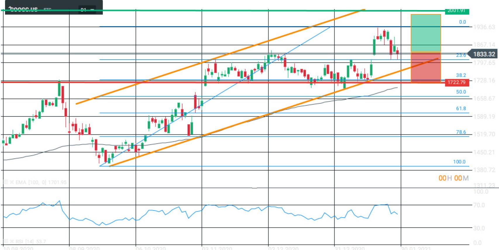Select the Fibonacci 78.6 level label
Image resolution: width=499 pixels, height=250 pixels.
461,132
